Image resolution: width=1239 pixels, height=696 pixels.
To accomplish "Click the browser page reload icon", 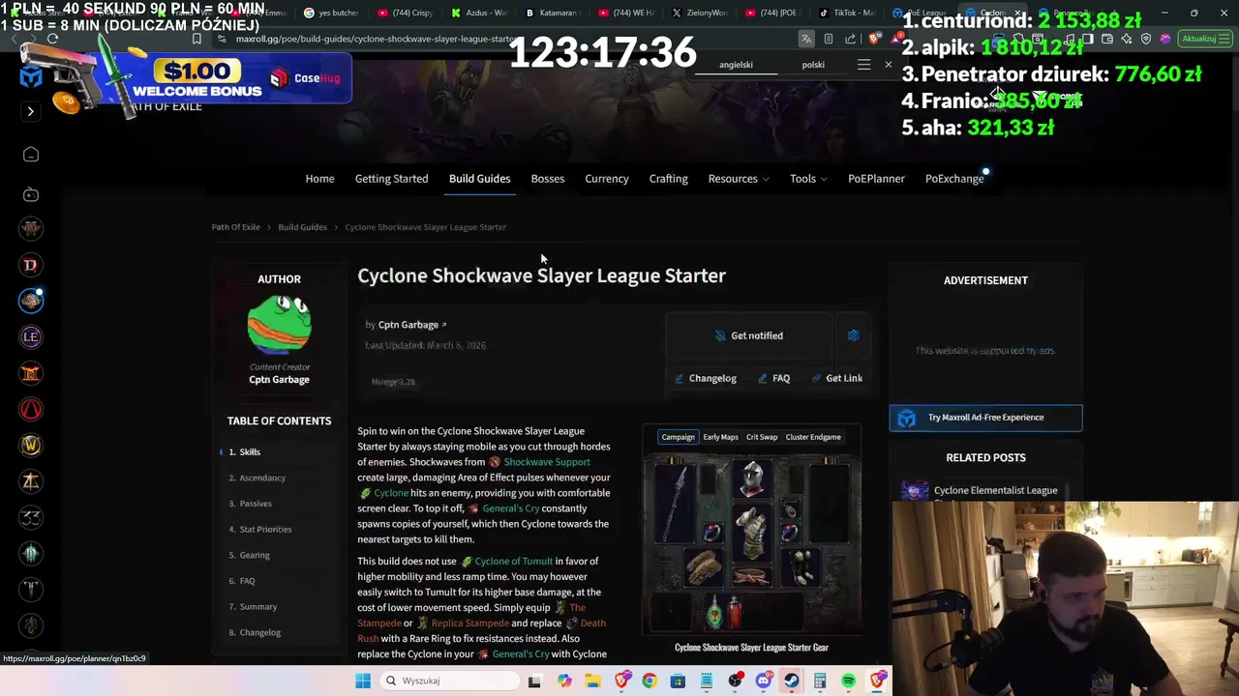I will [52, 39].
